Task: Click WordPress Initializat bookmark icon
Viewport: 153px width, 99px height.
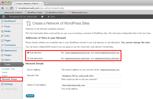Action: pyautogui.click(x=47, y=12)
